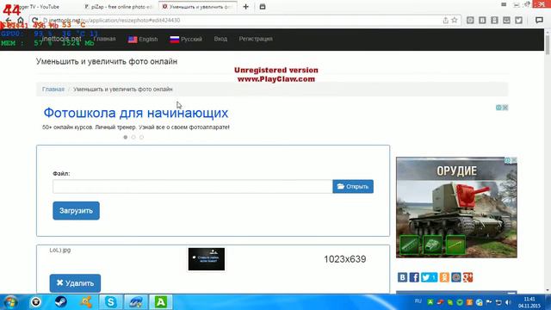
Task: Open the Фотошкола для начинающих ad link
Action: [x=136, y=113]
